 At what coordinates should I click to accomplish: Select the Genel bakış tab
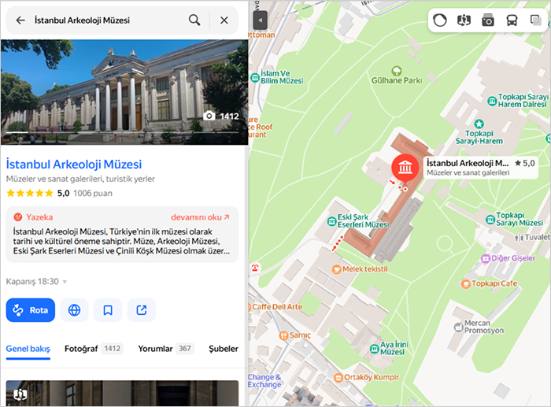(x=28, y=349)
